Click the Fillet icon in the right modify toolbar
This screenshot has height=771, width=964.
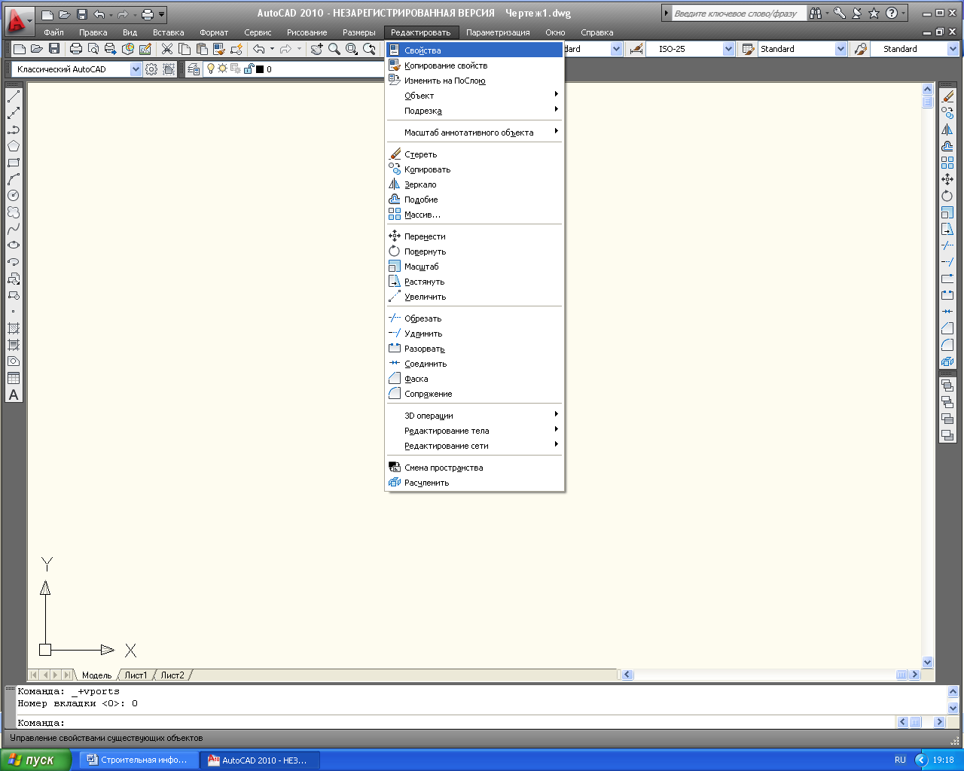[947, 345]
